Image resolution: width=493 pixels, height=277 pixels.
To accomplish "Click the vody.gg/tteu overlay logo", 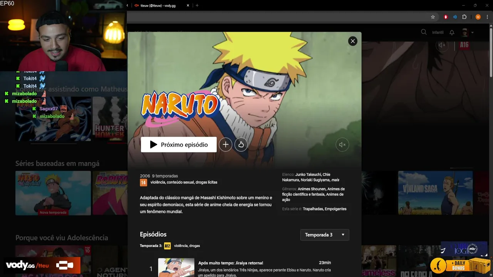I will [42, 265].
